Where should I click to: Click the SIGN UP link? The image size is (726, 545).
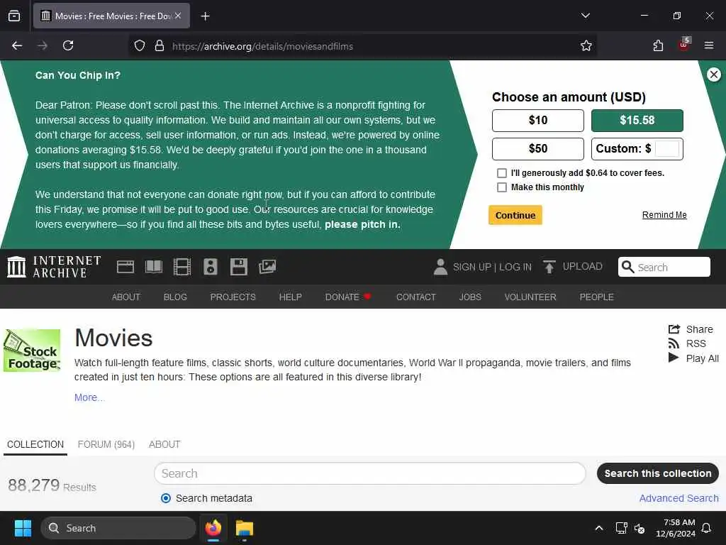pyautogui.click(x=471, y=267)
